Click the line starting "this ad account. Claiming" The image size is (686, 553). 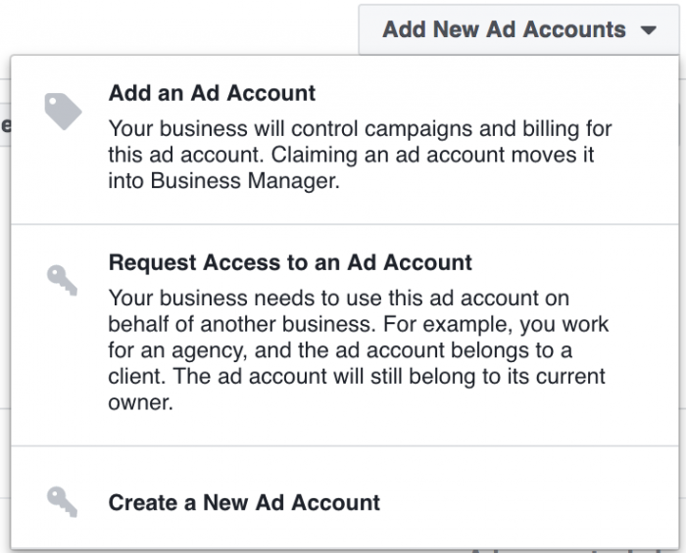[351, 156]
